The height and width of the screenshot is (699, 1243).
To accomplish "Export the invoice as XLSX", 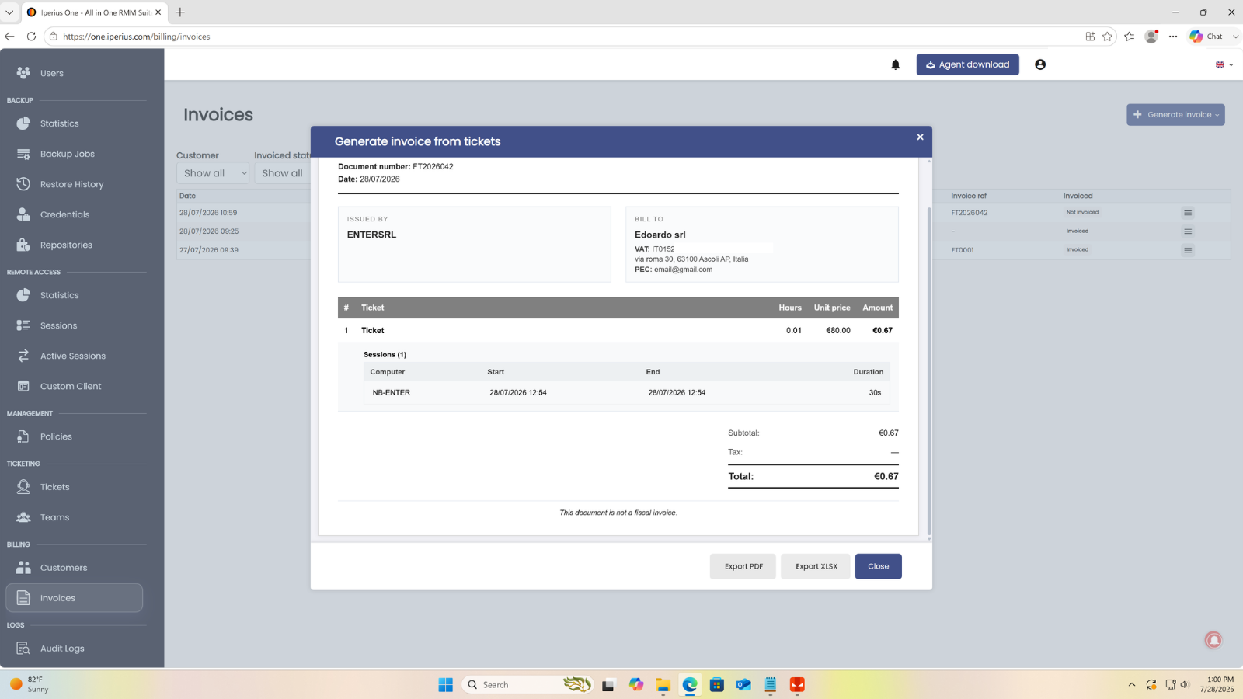I will (816, 566).
